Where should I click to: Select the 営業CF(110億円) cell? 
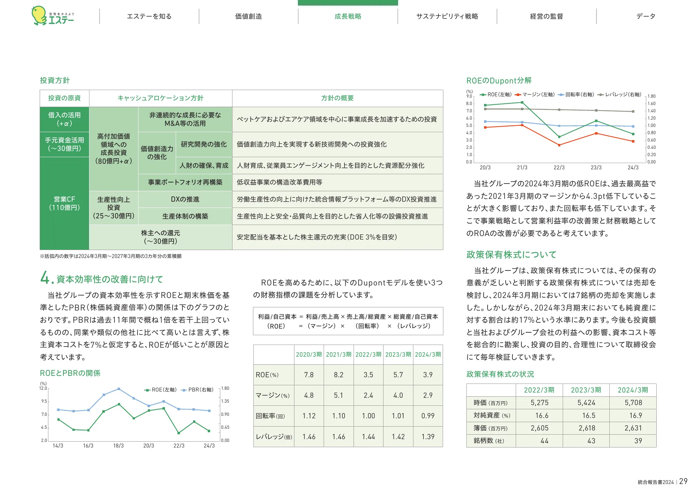coord(64,203)
